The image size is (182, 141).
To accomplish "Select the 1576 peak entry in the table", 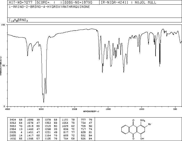I will [x=33, y=123].
